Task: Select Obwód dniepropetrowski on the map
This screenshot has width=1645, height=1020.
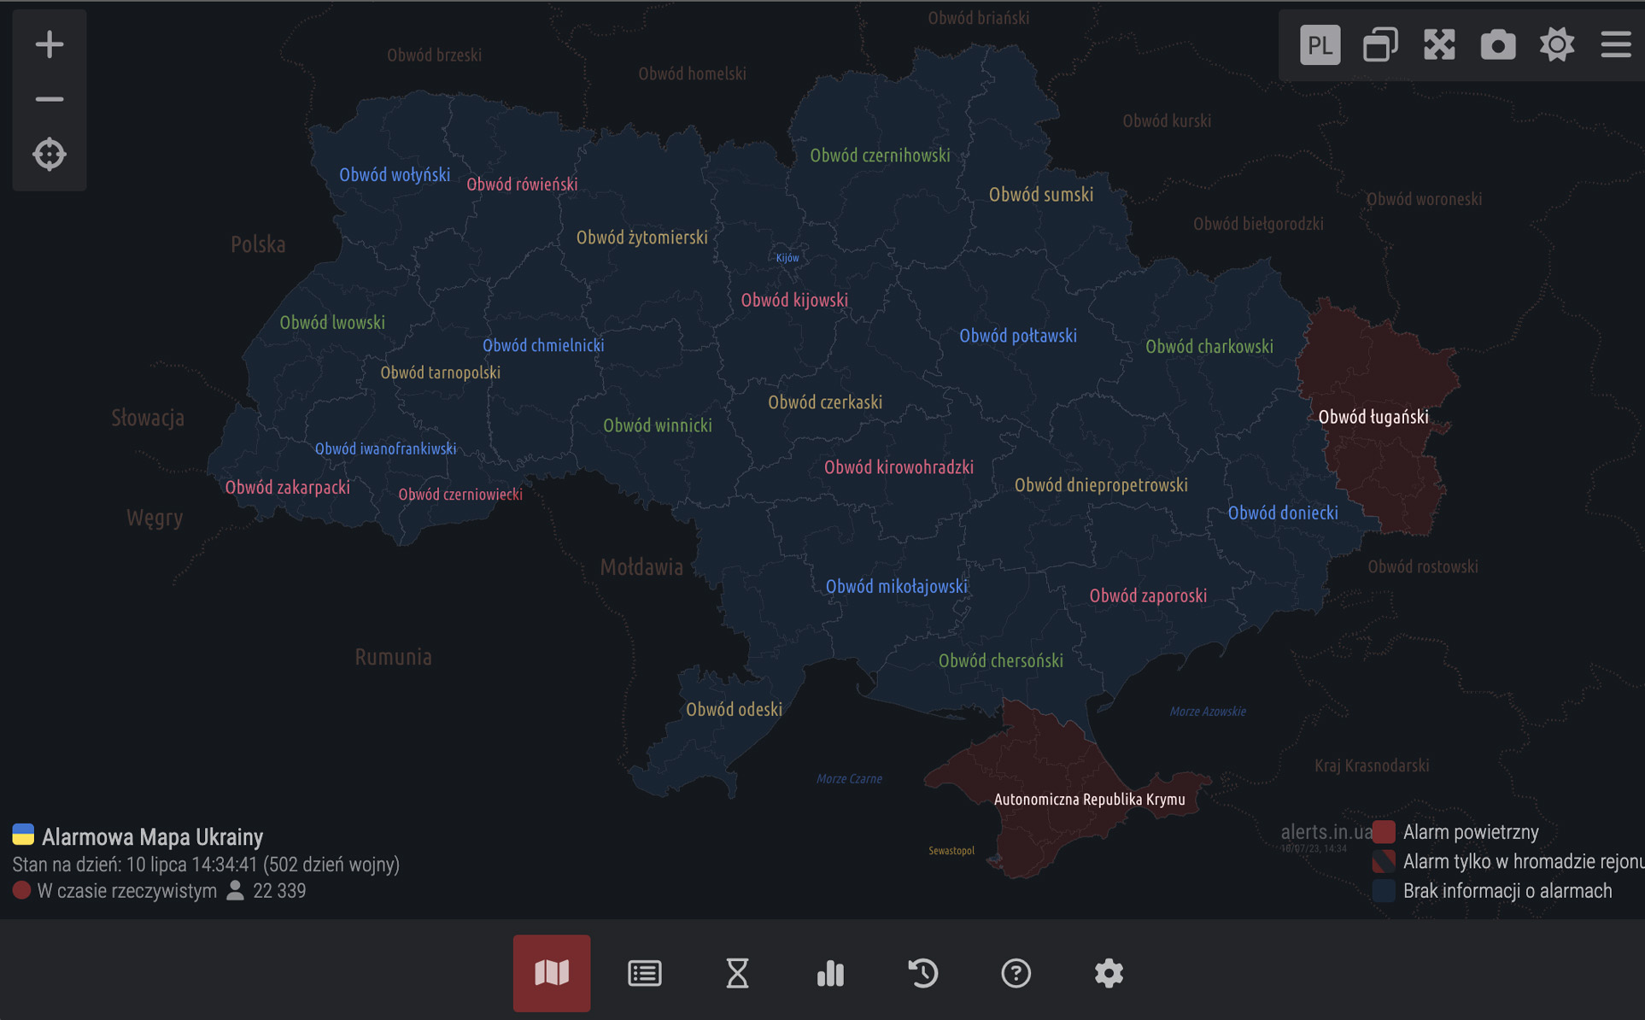Action: tap(1101, 484)
